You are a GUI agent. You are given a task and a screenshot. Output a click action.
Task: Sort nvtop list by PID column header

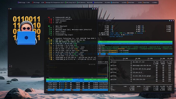pos(51,79)
